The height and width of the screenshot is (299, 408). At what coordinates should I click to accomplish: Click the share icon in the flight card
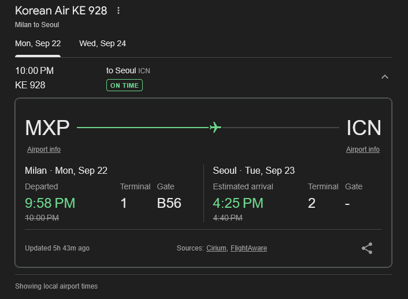point(367,248)
